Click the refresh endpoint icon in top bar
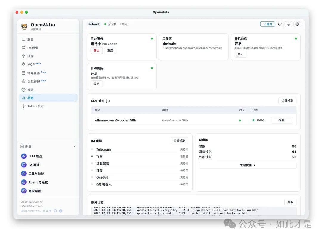Image resolution: width=322 pixels, height=237 pixels. [x=280, y=24]
